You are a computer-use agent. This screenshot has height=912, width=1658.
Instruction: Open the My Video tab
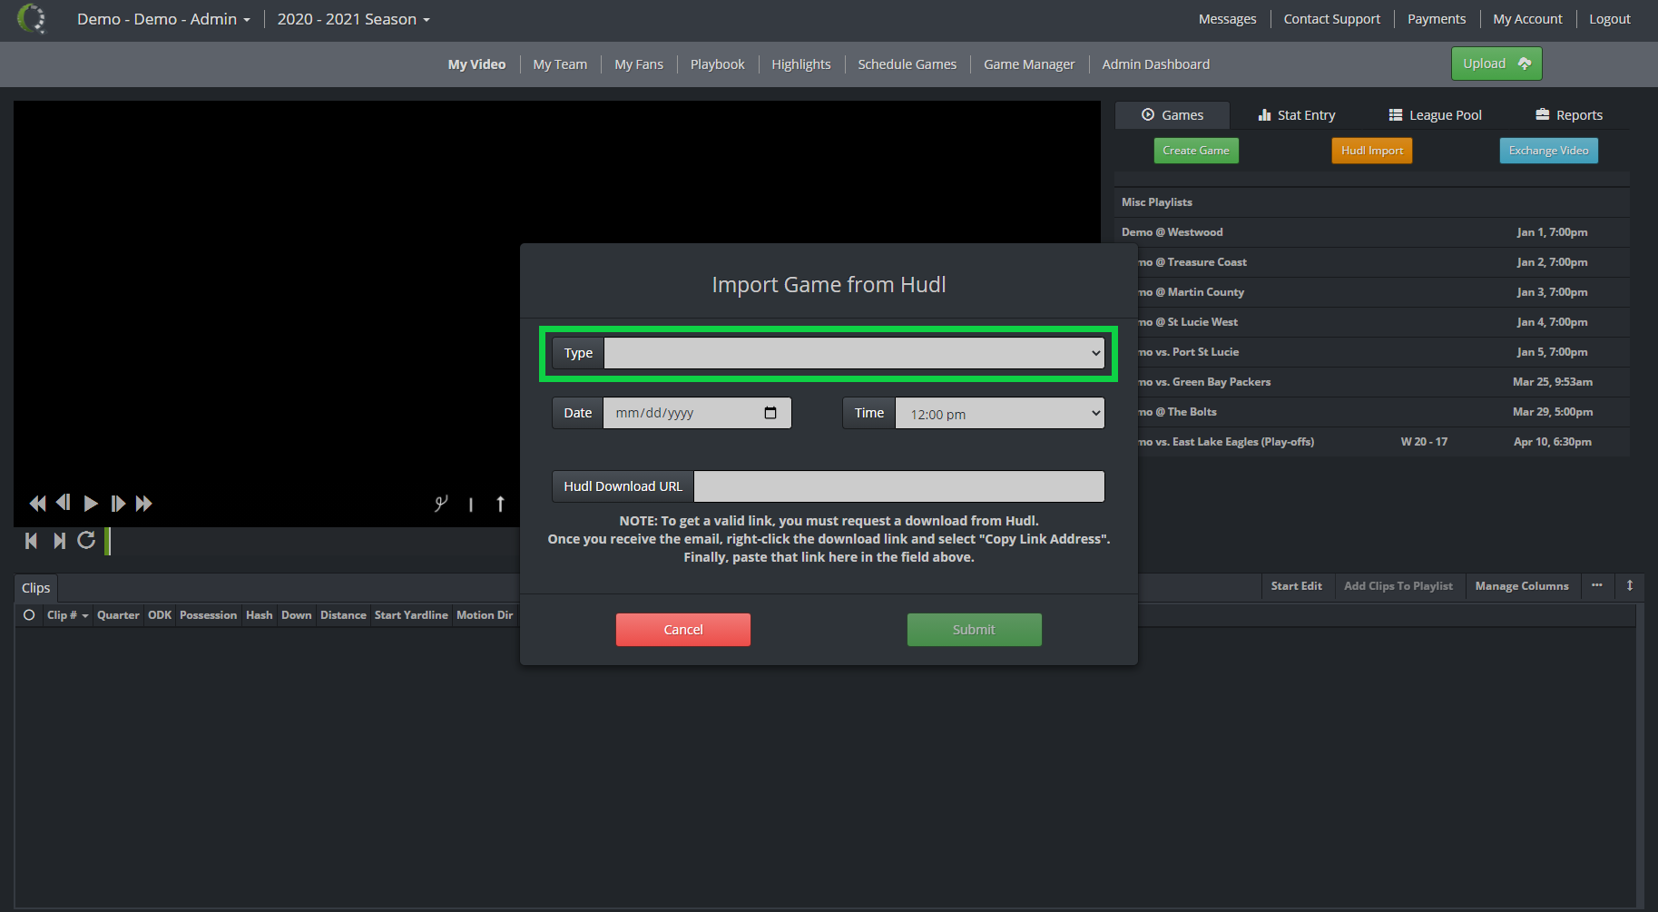pos(476,64)
